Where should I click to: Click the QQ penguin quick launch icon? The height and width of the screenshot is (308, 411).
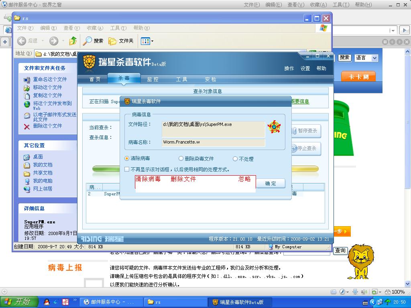tap(47, 302)
